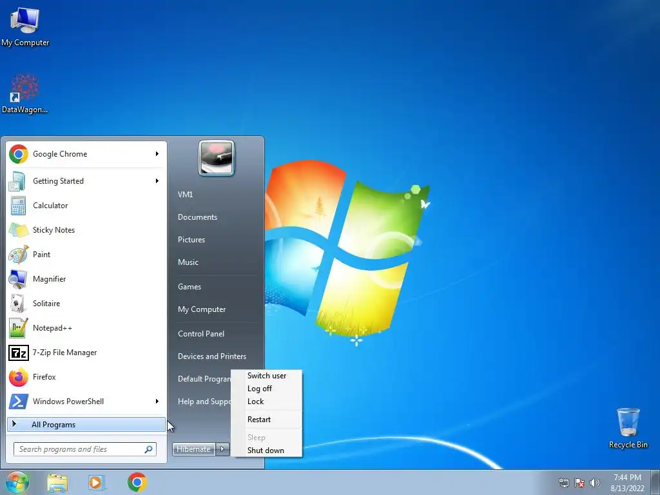
Task: Click the volume speaker tray icon
Action: tap(594, 483)
